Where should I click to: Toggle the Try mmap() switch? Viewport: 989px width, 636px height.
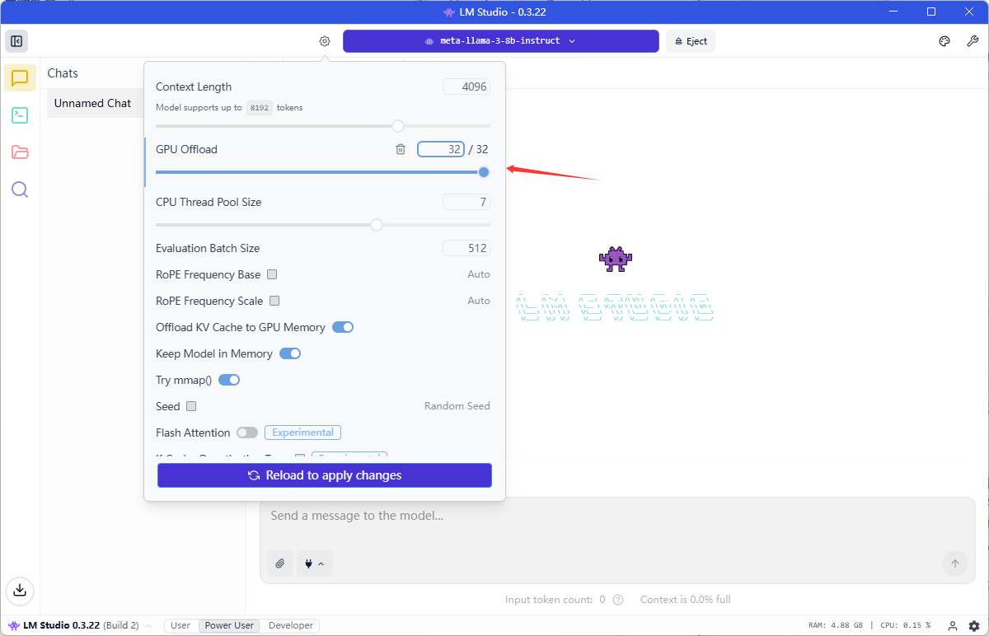[229, 380]
